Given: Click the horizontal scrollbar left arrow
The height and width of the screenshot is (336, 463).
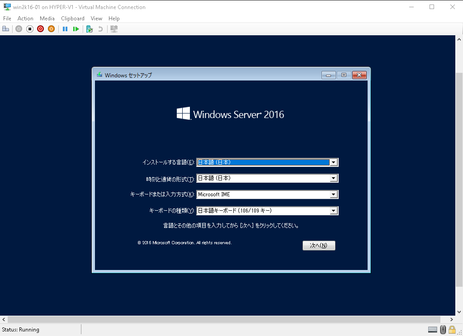Looking at the screenshot, I should click(x=4, y=319).
